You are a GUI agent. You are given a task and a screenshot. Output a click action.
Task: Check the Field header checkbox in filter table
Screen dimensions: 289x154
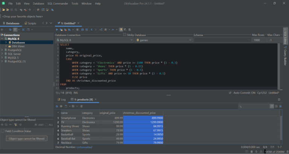coord(3,131)
